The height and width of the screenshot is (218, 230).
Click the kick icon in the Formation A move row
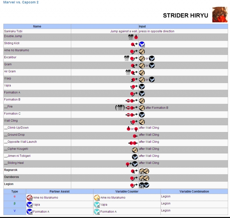pos(142,94)
